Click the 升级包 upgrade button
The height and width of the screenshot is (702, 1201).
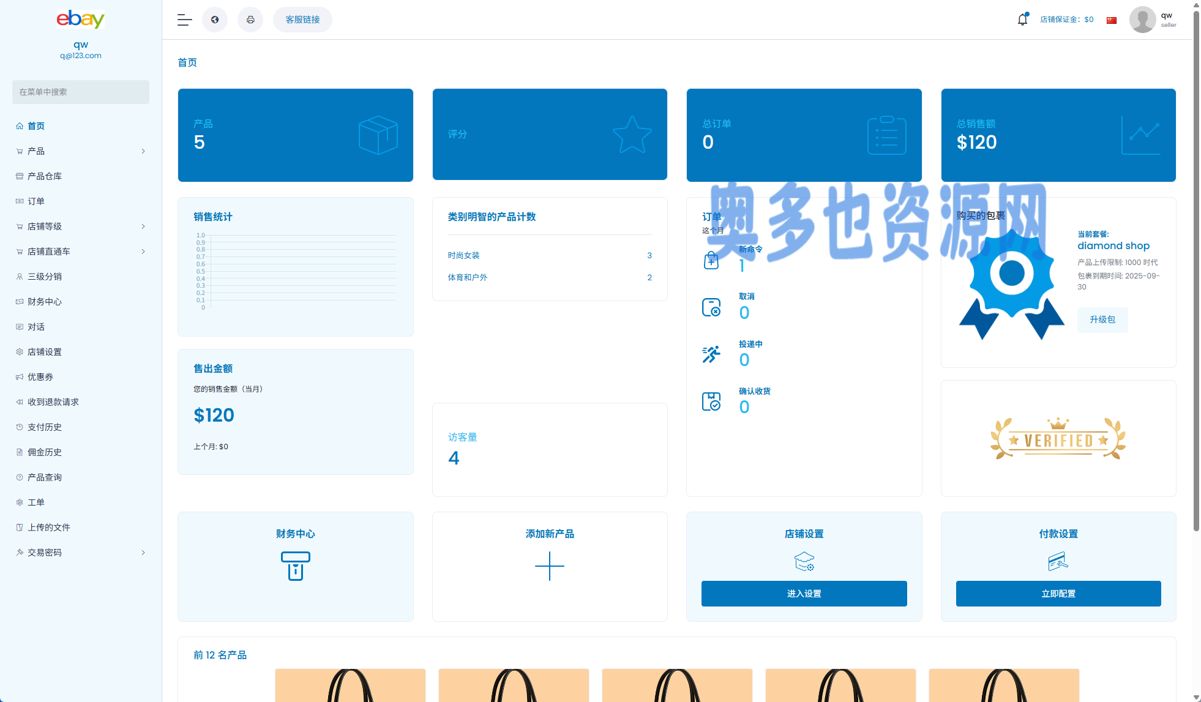click(x=1102, y=319)
